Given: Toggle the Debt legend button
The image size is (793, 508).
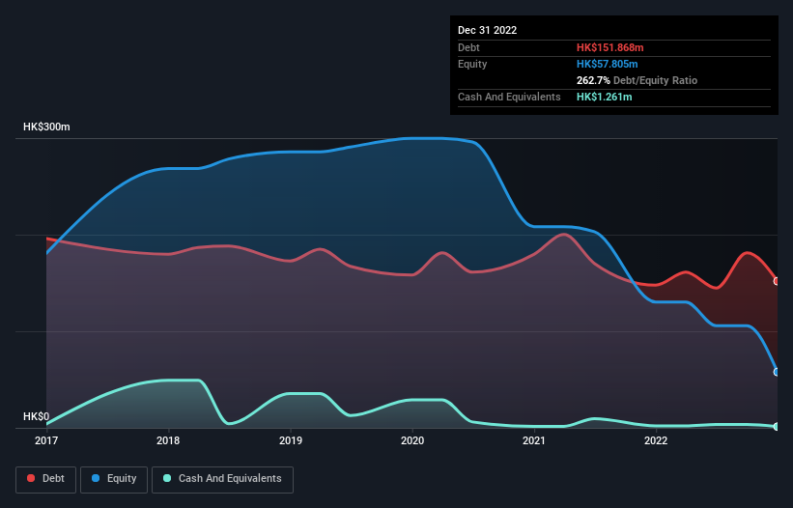Looking at the screenshot, I should click(x=46, y=479).
